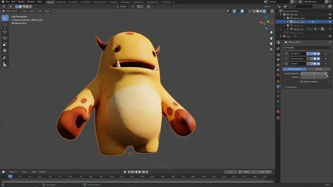Toggle Subsurf modifier render display

coord(318,64)
